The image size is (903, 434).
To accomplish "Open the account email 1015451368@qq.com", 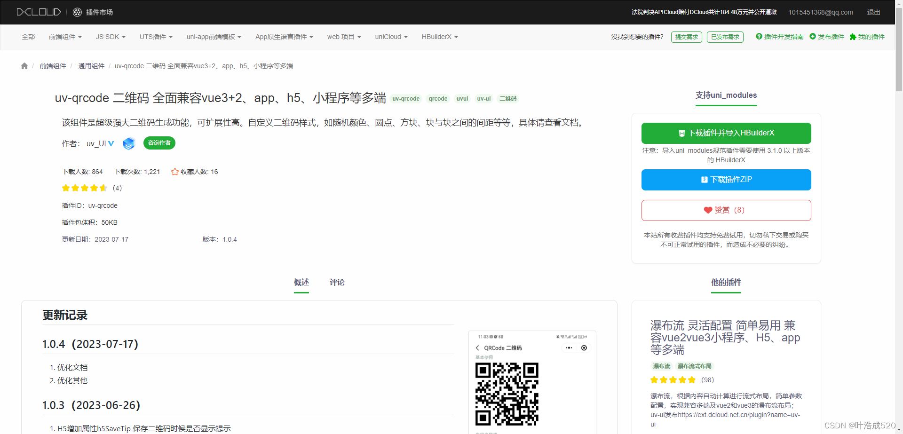I will tap(821, 12).
